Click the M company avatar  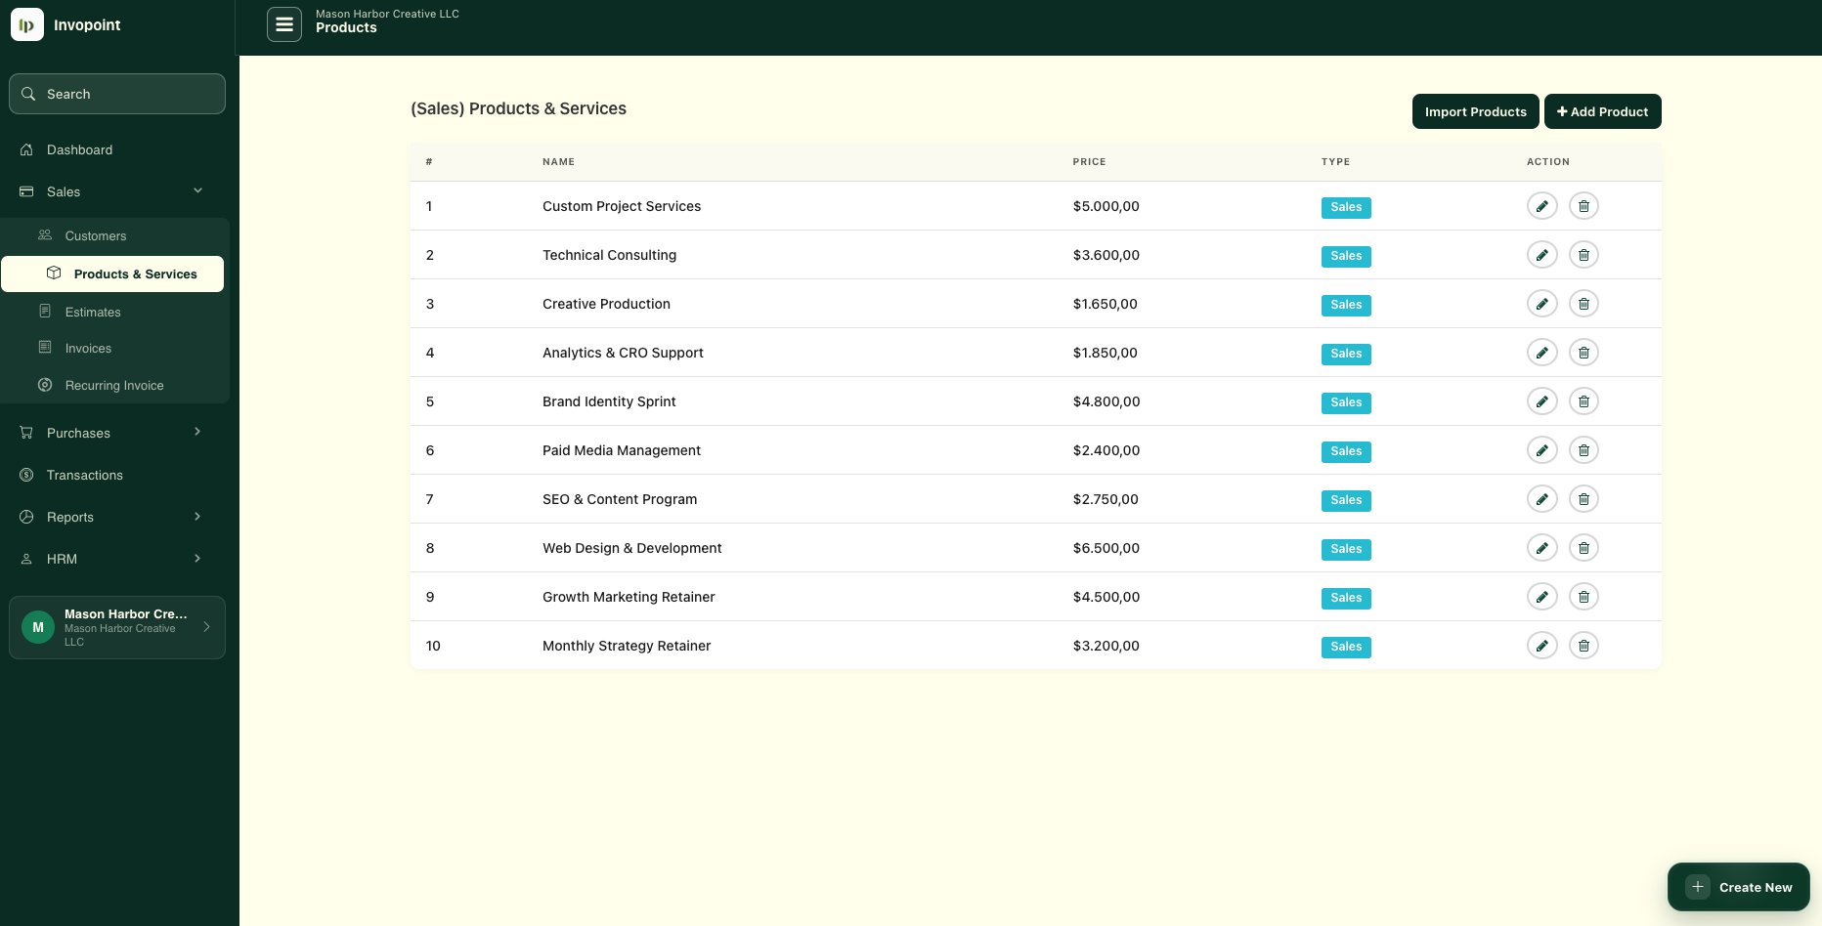tap(38, 627)
